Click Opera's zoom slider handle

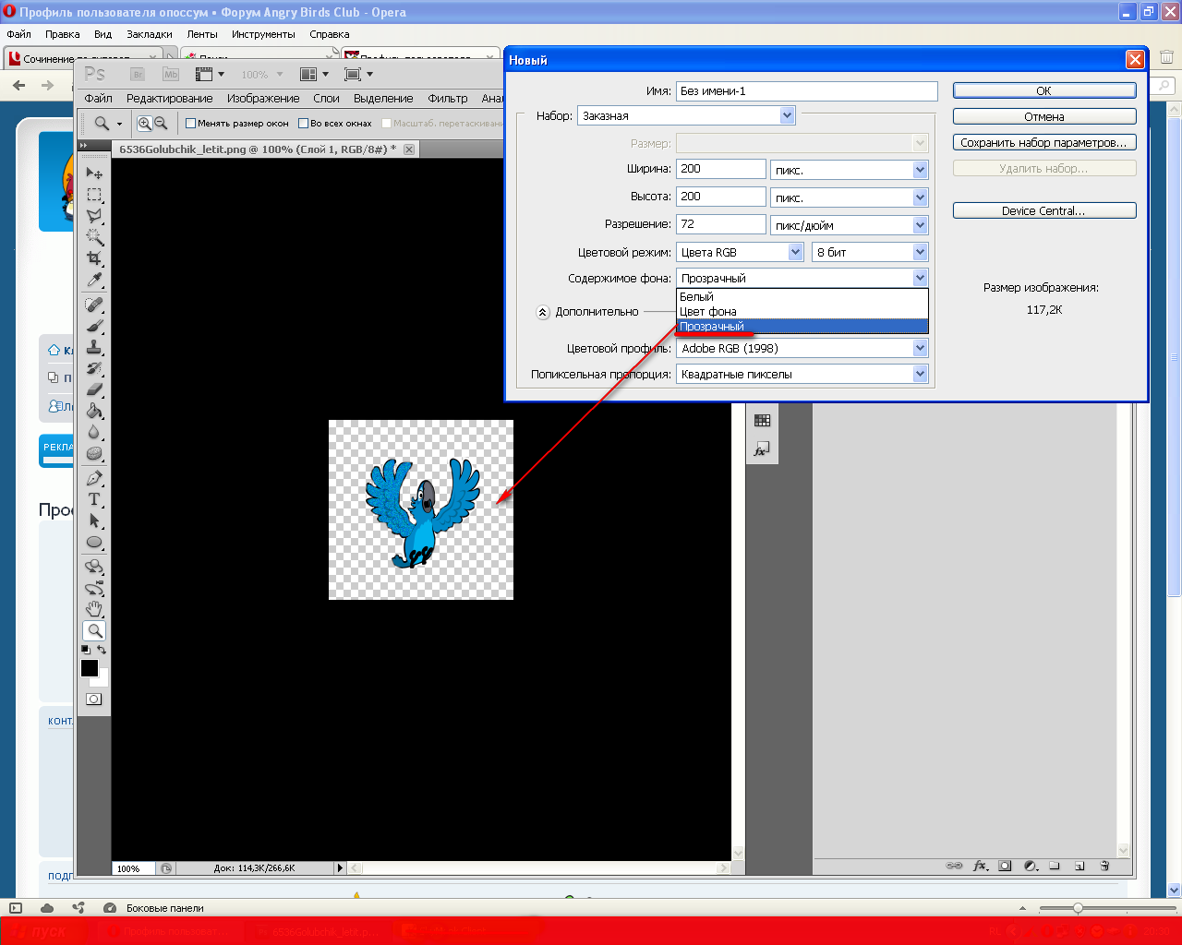click(1078, 908)
